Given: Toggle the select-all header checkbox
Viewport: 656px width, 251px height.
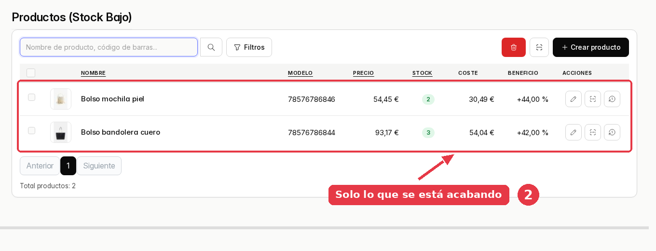Looking at the screenshot, I should 31,73.
